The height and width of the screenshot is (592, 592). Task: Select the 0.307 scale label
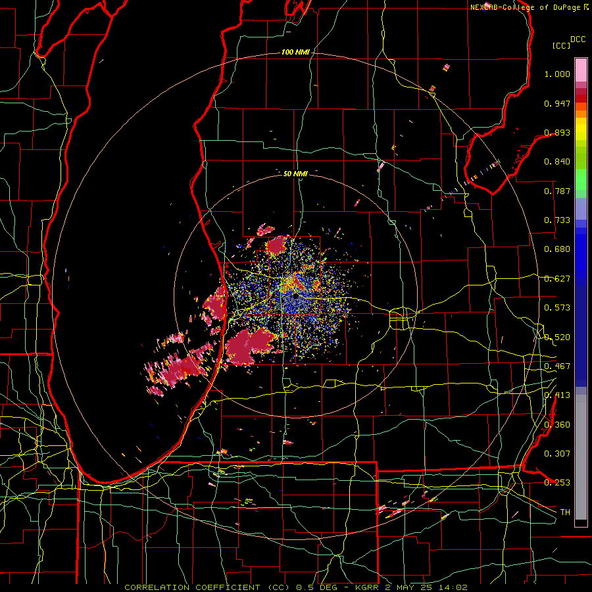(x=557, y=454)
